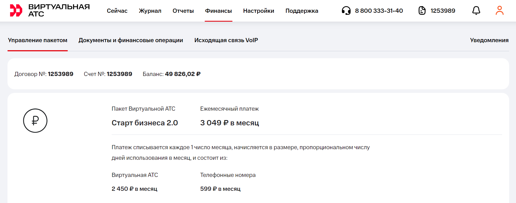Open the user profile icon
This screenshot has height=203, width=516.
point(499,11)
